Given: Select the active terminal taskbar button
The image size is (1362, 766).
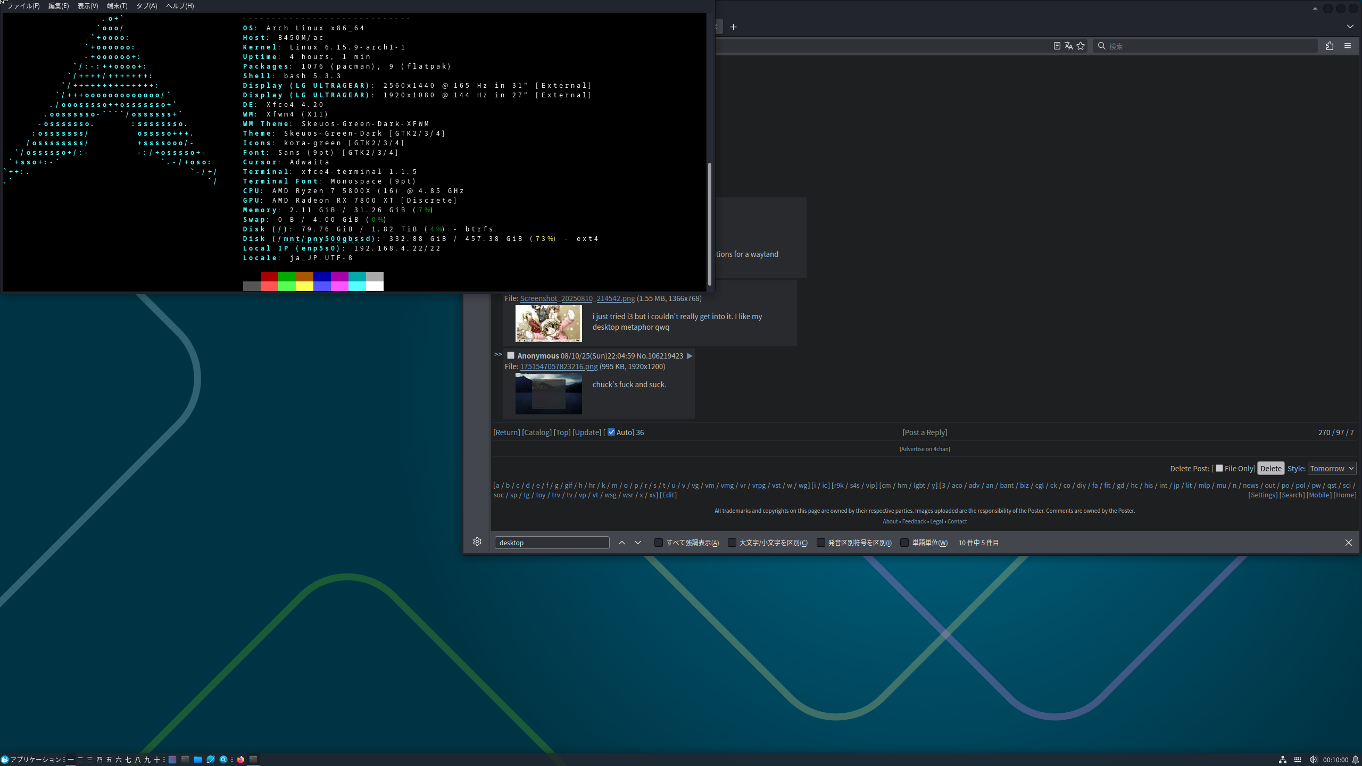Looking at the screenshot, I should pos(253,760).
